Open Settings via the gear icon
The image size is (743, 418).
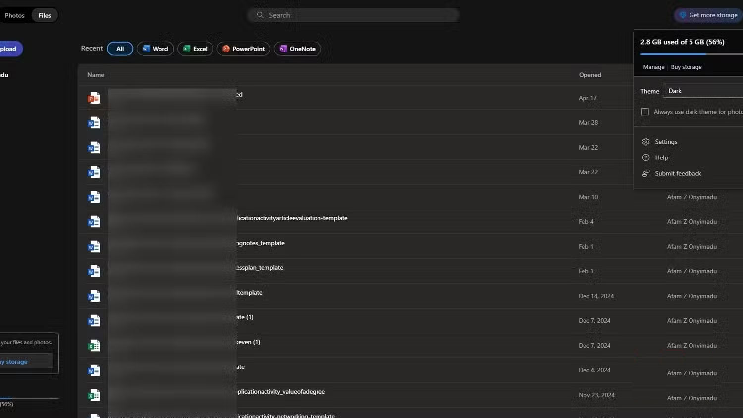click(x=646, y=142)
